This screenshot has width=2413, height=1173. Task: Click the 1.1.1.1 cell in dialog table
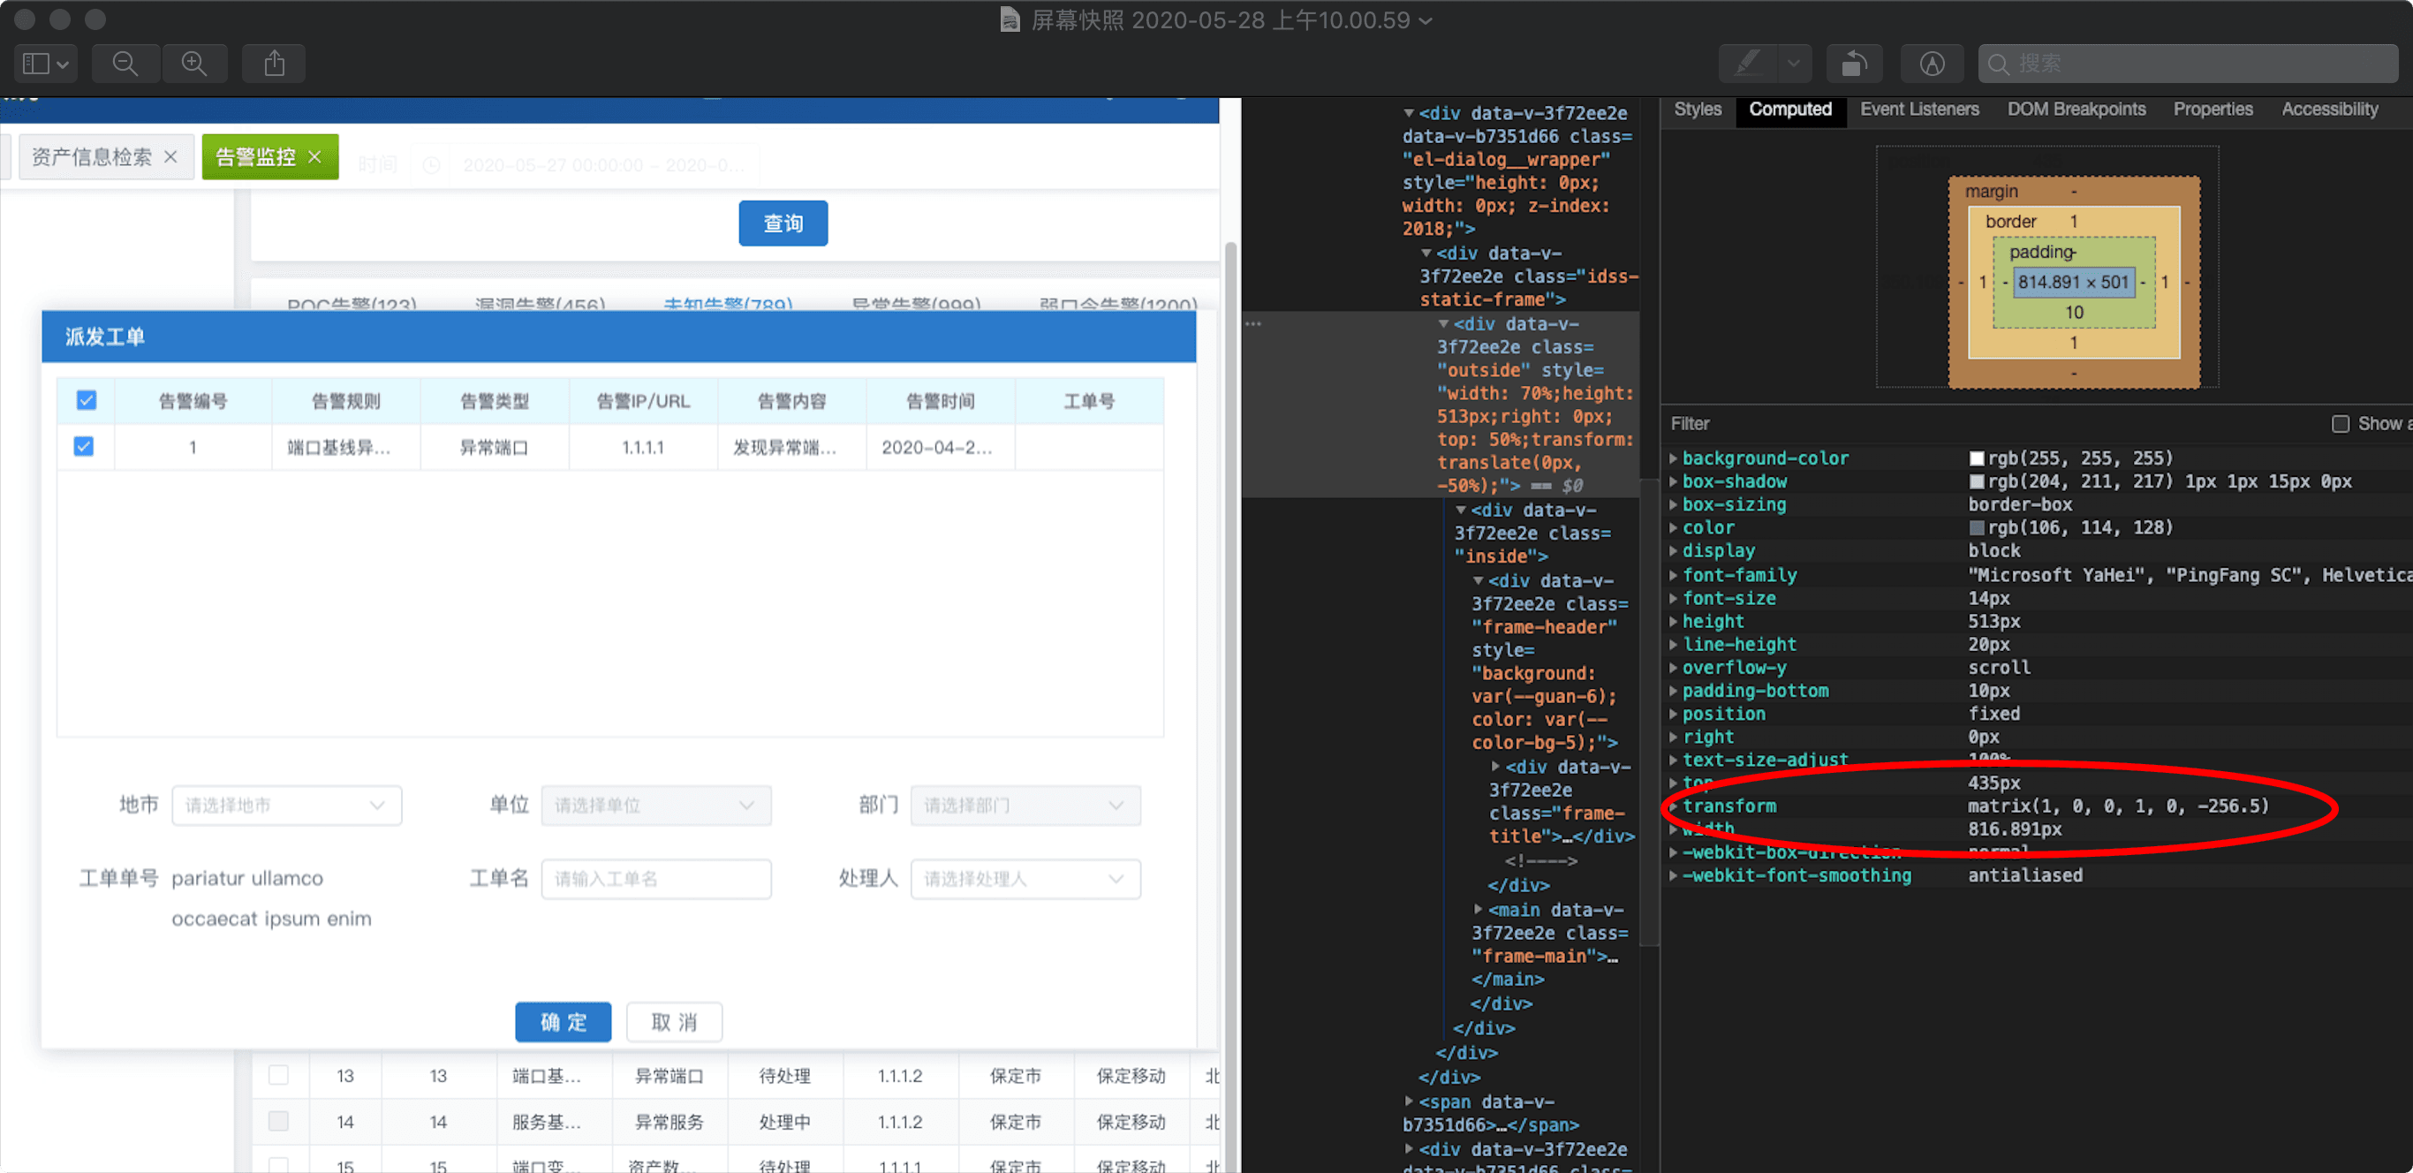pos(643,447)
